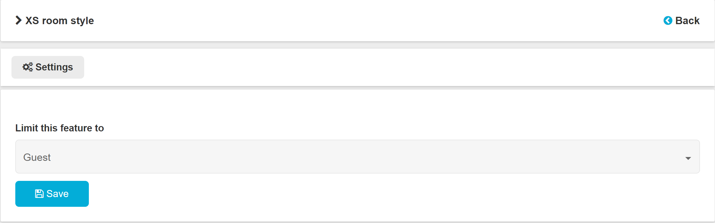Click the gears icon on Settings tab
The width and height of the screenshot is (715, 223).
[28, 67]
